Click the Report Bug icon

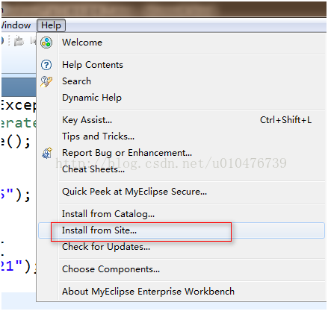[47, 153]
